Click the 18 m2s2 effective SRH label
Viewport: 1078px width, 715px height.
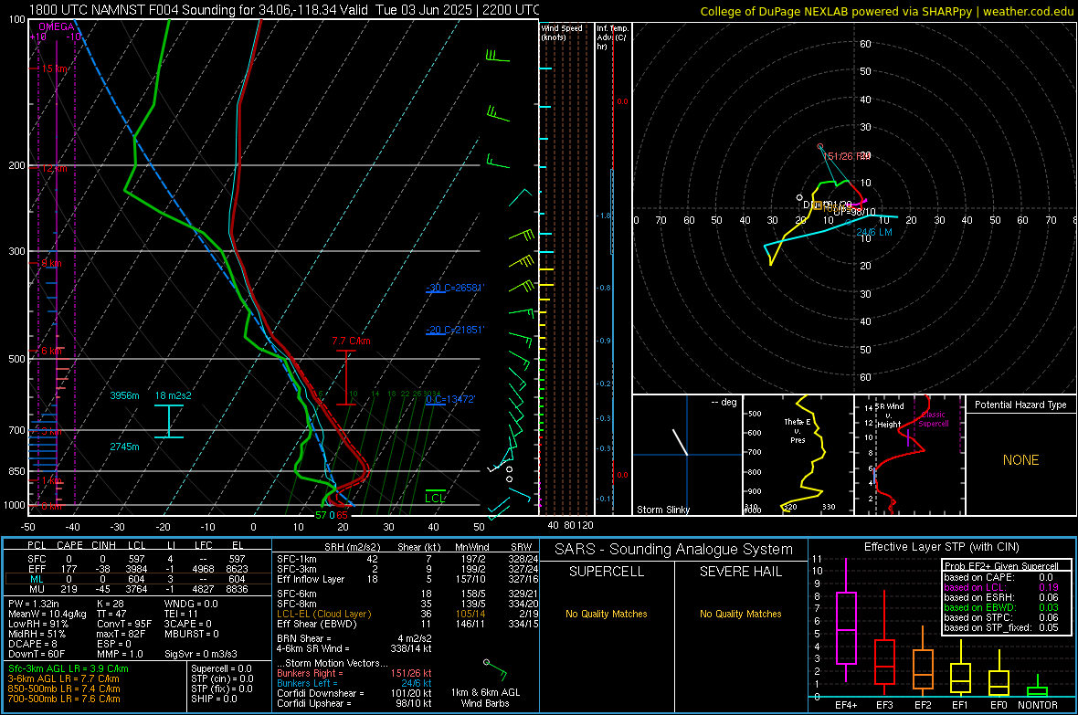click(174, 395)
